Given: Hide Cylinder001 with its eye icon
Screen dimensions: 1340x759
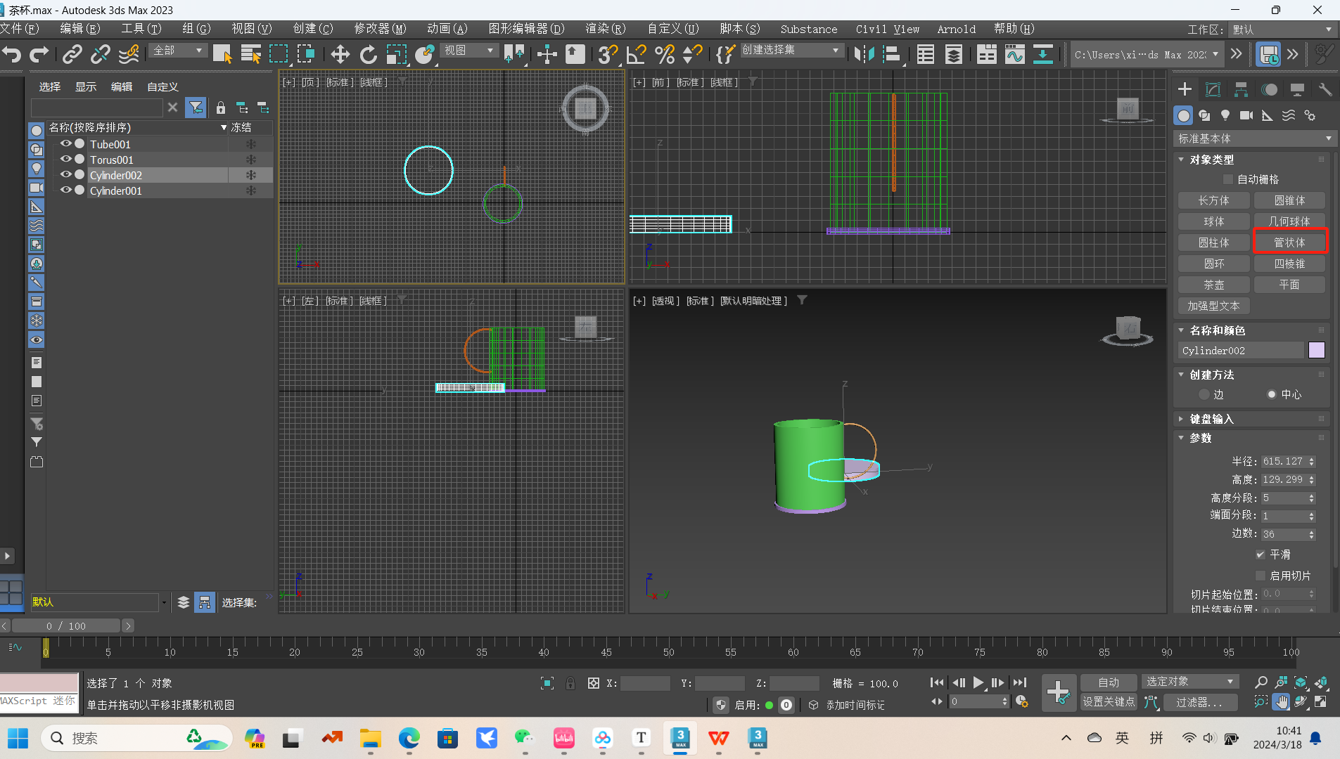Looking at the screenshot, I should 65,190.
